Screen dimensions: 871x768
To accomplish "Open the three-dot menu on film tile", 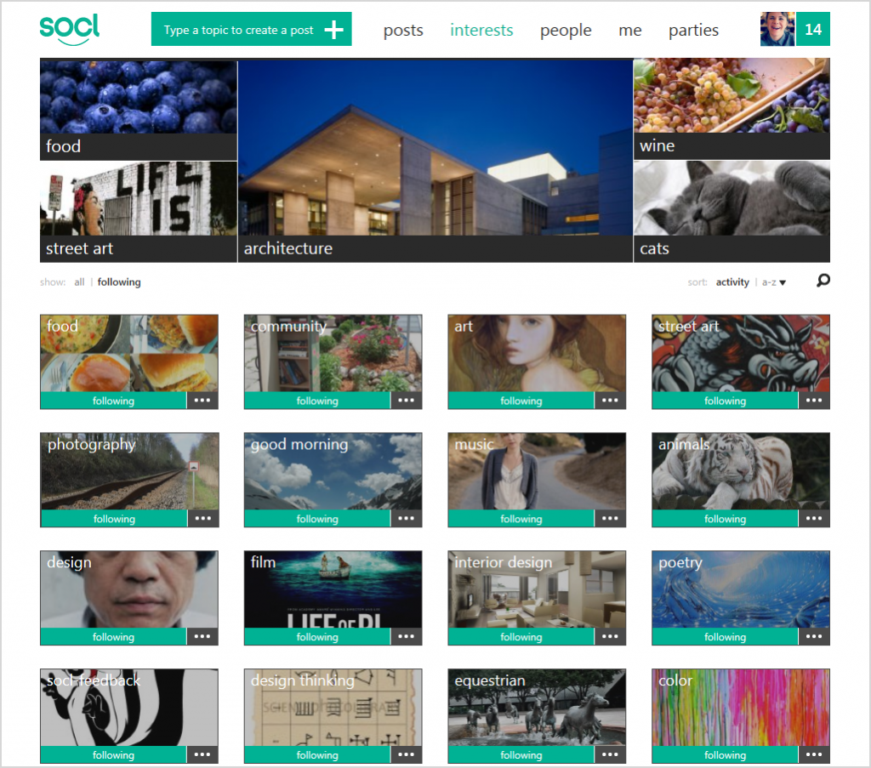I will tap(406, 636).
